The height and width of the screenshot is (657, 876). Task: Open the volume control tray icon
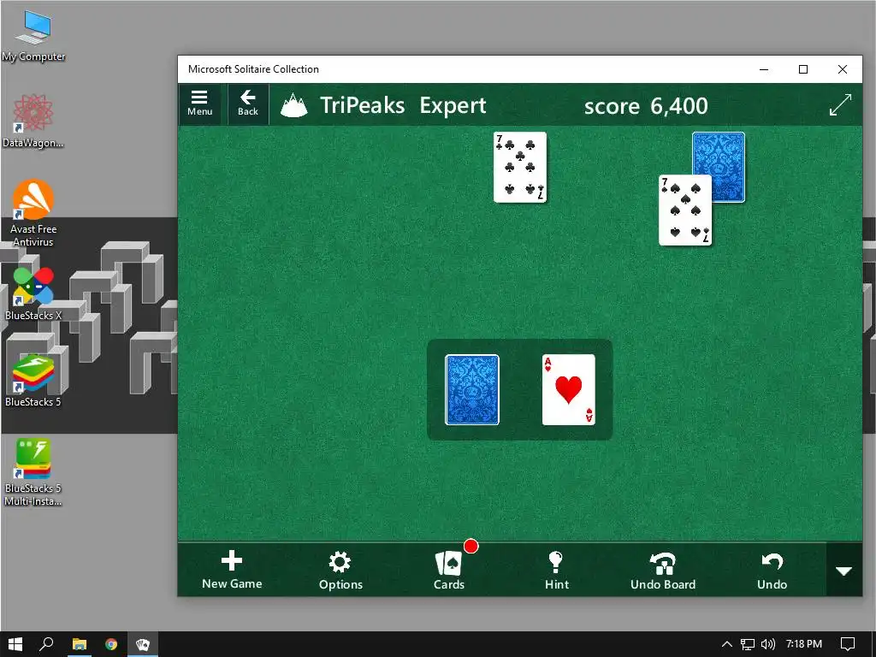[768, 644]
